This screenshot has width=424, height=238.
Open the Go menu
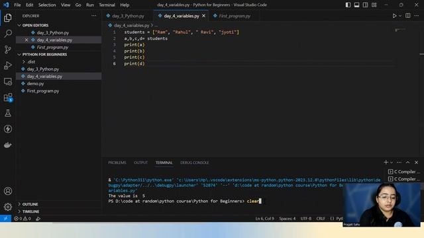(78, 5)
